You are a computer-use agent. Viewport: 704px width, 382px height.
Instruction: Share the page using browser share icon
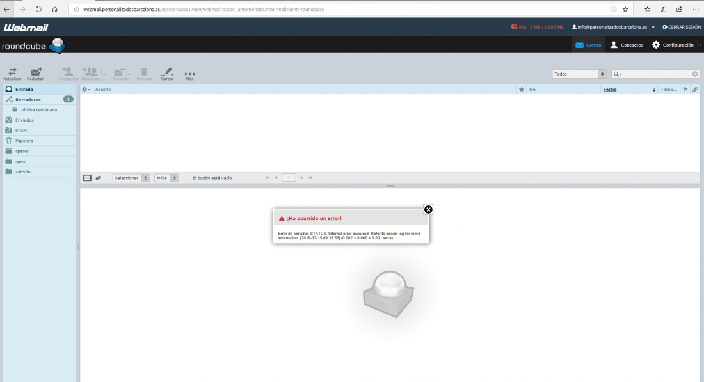click(x=679, y=9)
